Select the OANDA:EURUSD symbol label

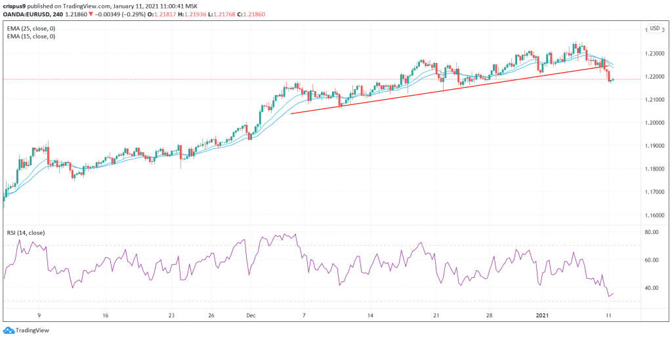point(25,14)
